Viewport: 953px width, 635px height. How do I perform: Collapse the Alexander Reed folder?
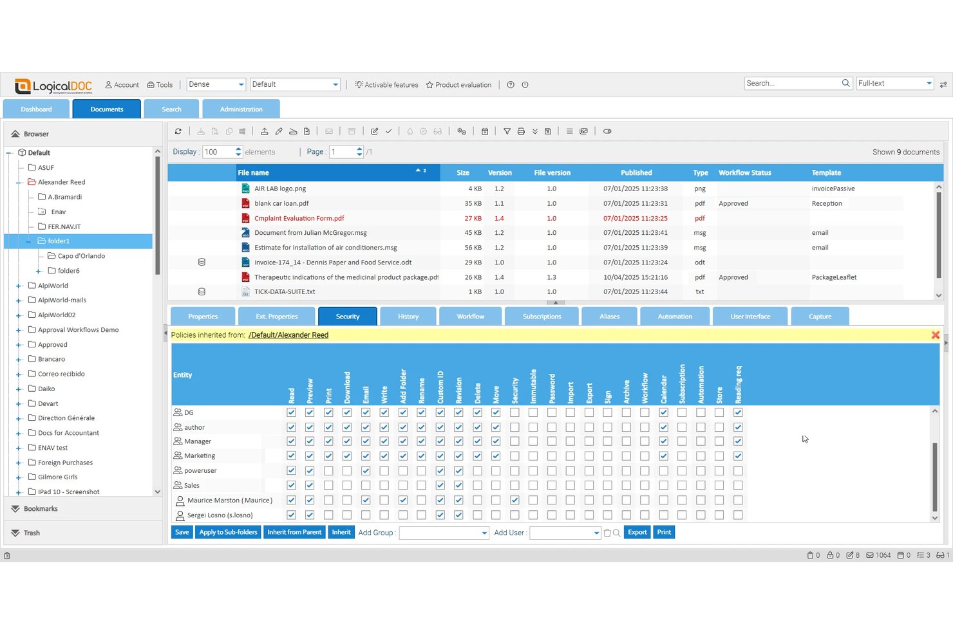click(19, 182)
